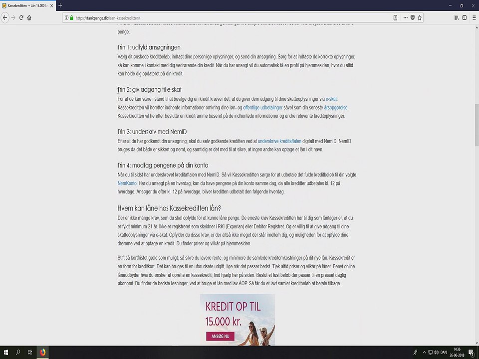
Task: Click heading Trin 2: giv adgang til e-skat
Action: point(150,89)
